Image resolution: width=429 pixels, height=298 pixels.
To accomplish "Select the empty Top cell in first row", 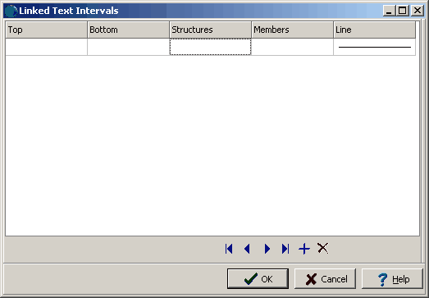I will point(46,47).
